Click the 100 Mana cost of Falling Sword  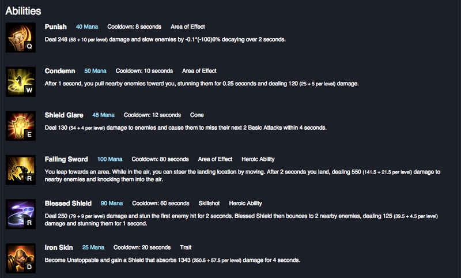coord(109,159)
